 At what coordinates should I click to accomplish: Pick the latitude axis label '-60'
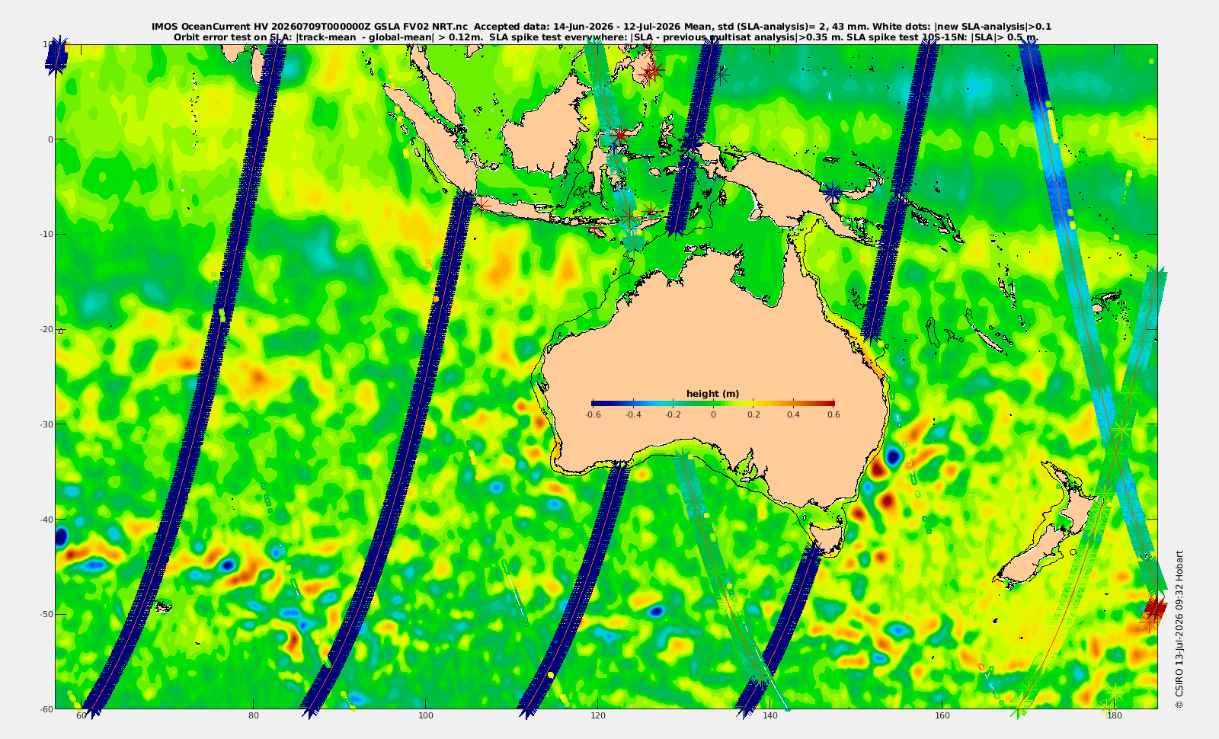tap(46, 709)
